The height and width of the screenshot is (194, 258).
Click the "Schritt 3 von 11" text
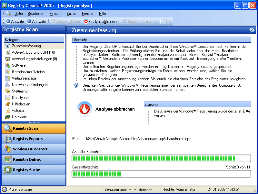[x=238, y=167]
